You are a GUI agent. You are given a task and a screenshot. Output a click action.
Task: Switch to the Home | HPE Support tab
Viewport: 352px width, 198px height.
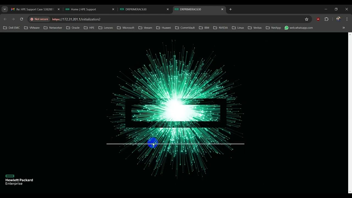pyautogui.click(x=89, y=9)
